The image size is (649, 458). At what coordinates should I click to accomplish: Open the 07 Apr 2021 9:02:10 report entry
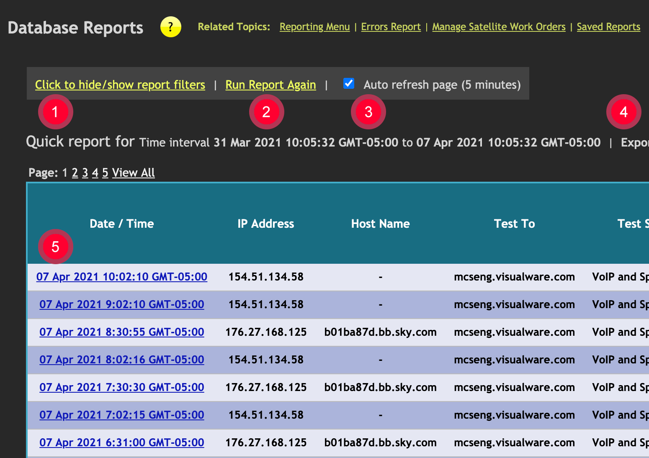pos(121,304)
